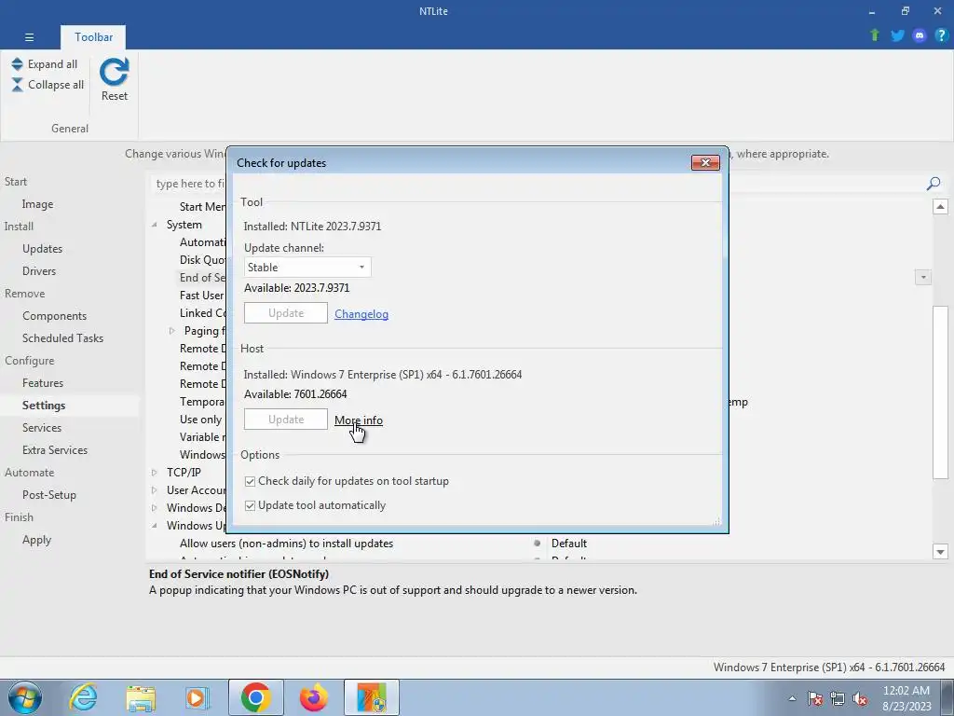Go to the Image page in sidebar
954x716 pixels.
(x=37, y=204)
